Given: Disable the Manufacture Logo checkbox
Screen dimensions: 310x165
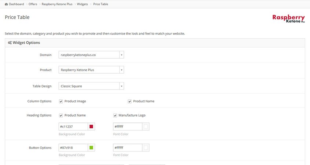Looking at the screenshot, I should point(115,115).
